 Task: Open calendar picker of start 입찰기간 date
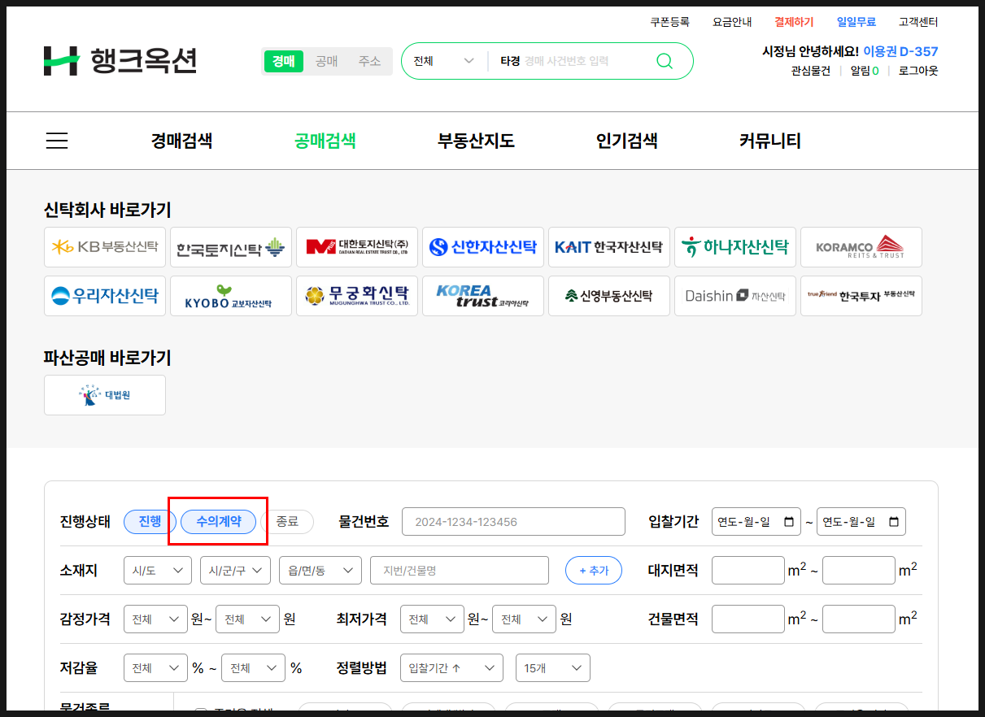coord(788,522)
